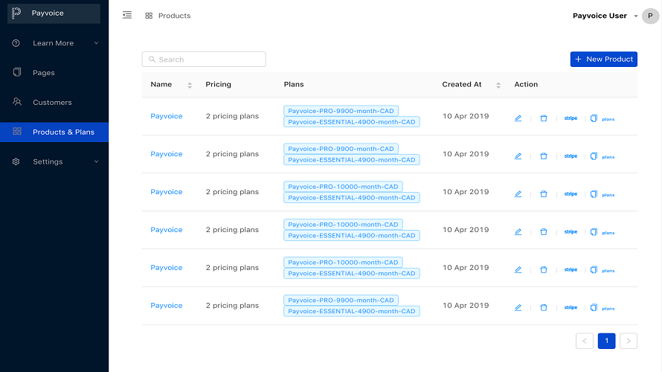Screen dimensions: 662x372
Task: Click the New Product button
Action: (603, 60)
